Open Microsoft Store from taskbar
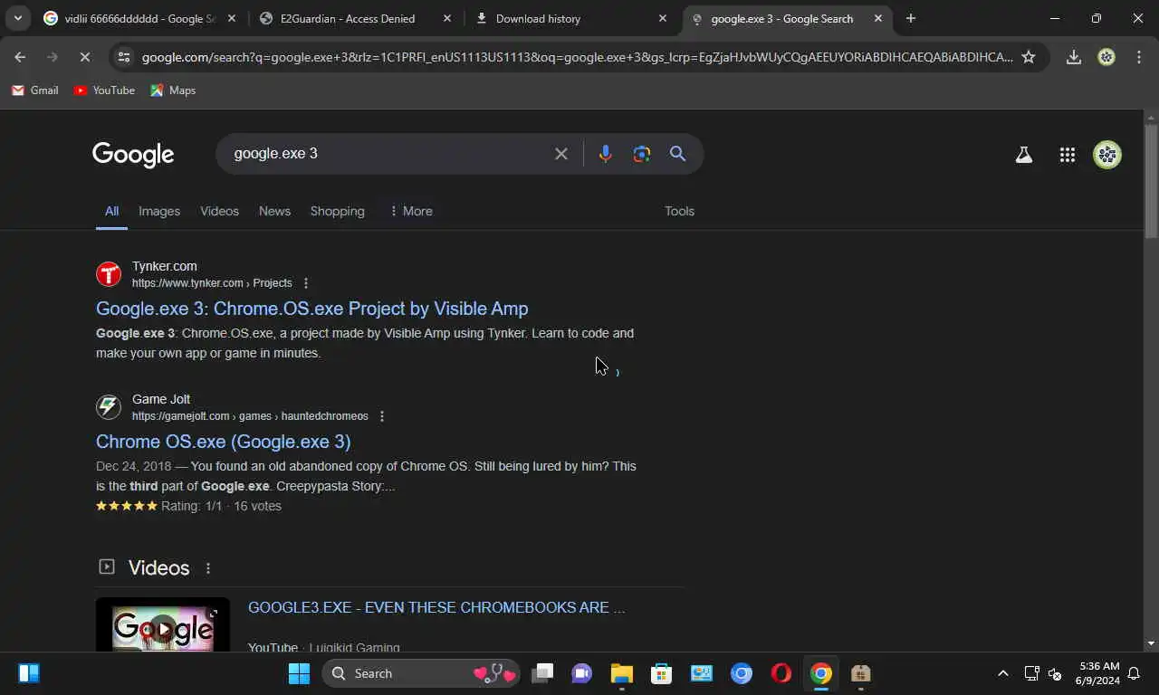Viewport: 1159px width, 695px height. (662, 673)
